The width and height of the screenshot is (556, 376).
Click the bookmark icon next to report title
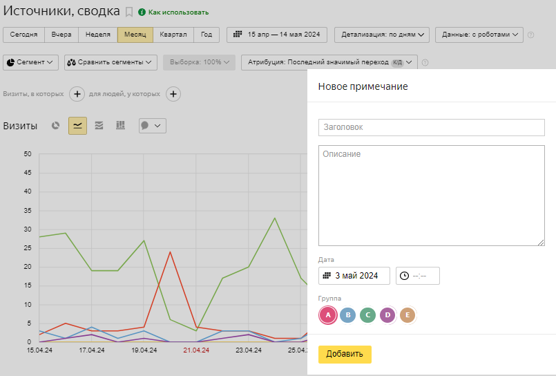pyautogui.click(x=129, y=12)
